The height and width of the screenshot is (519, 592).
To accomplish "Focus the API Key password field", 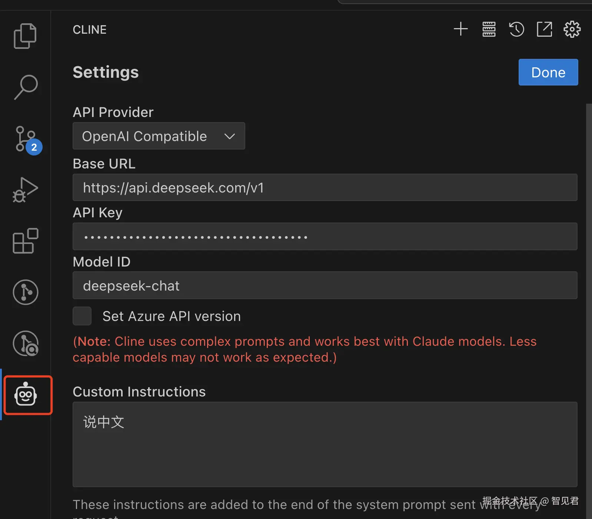I will pyautogui.click(x=325, y=237).
